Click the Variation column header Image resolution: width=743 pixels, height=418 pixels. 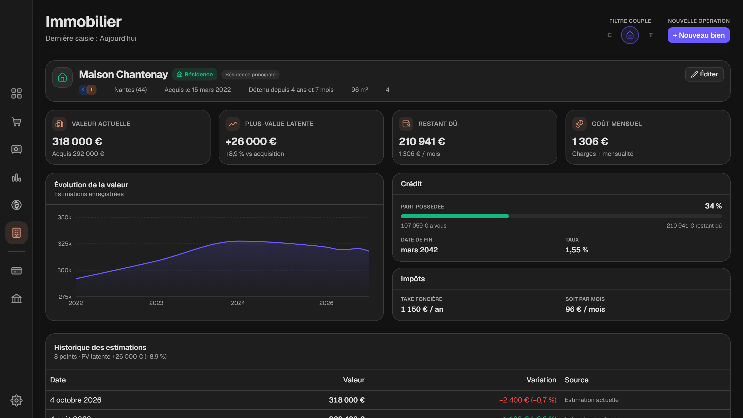point(542,380)
